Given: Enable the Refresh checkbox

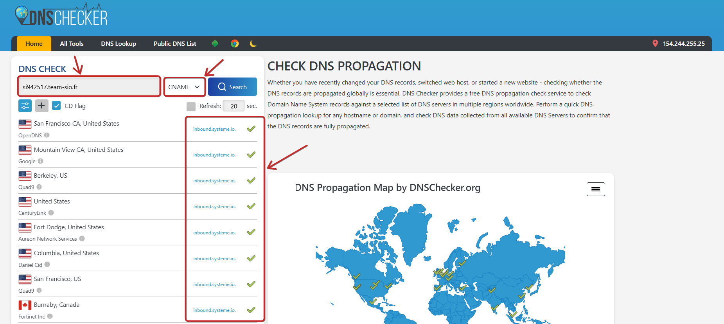Looking at the screenshot, I should pyautogui.click(x=191, y=106).
